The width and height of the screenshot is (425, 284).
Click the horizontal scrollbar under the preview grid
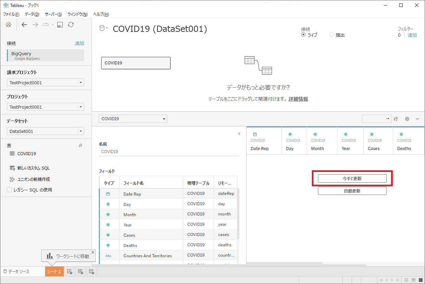pos(284,263)
